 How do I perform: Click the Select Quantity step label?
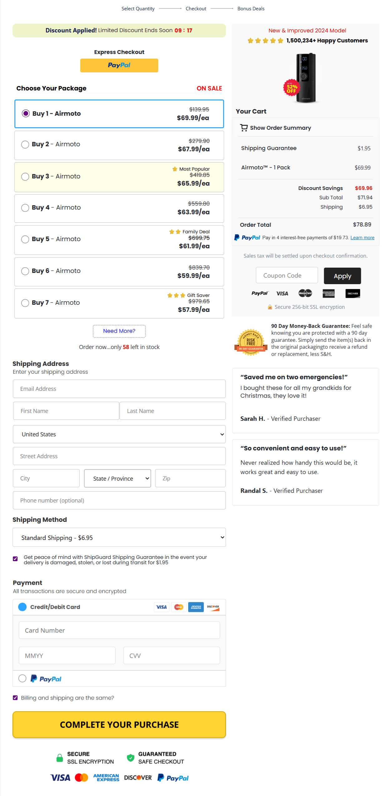tap(138, 8)
